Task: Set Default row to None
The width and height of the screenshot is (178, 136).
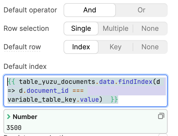Action: [150, 47]
